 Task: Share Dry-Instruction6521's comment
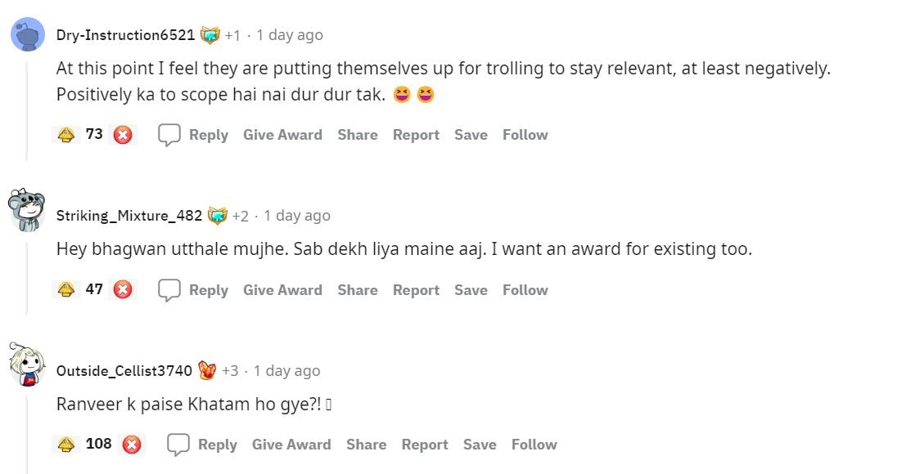(358, 134)
